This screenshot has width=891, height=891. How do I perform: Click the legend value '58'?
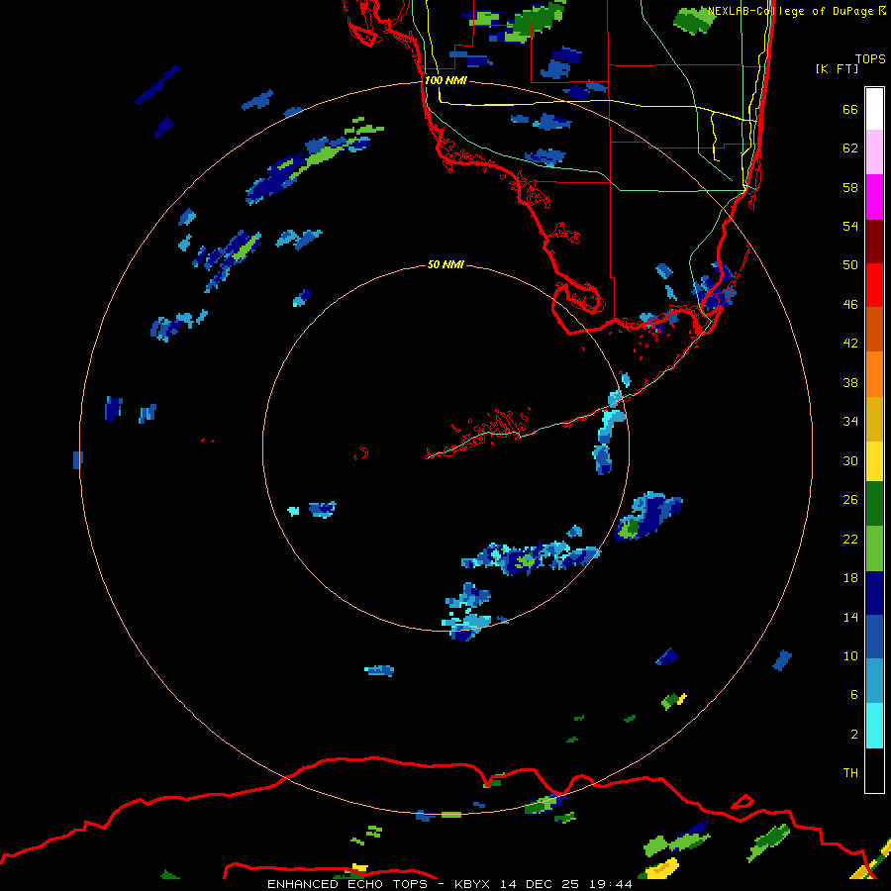coord(850,187)
